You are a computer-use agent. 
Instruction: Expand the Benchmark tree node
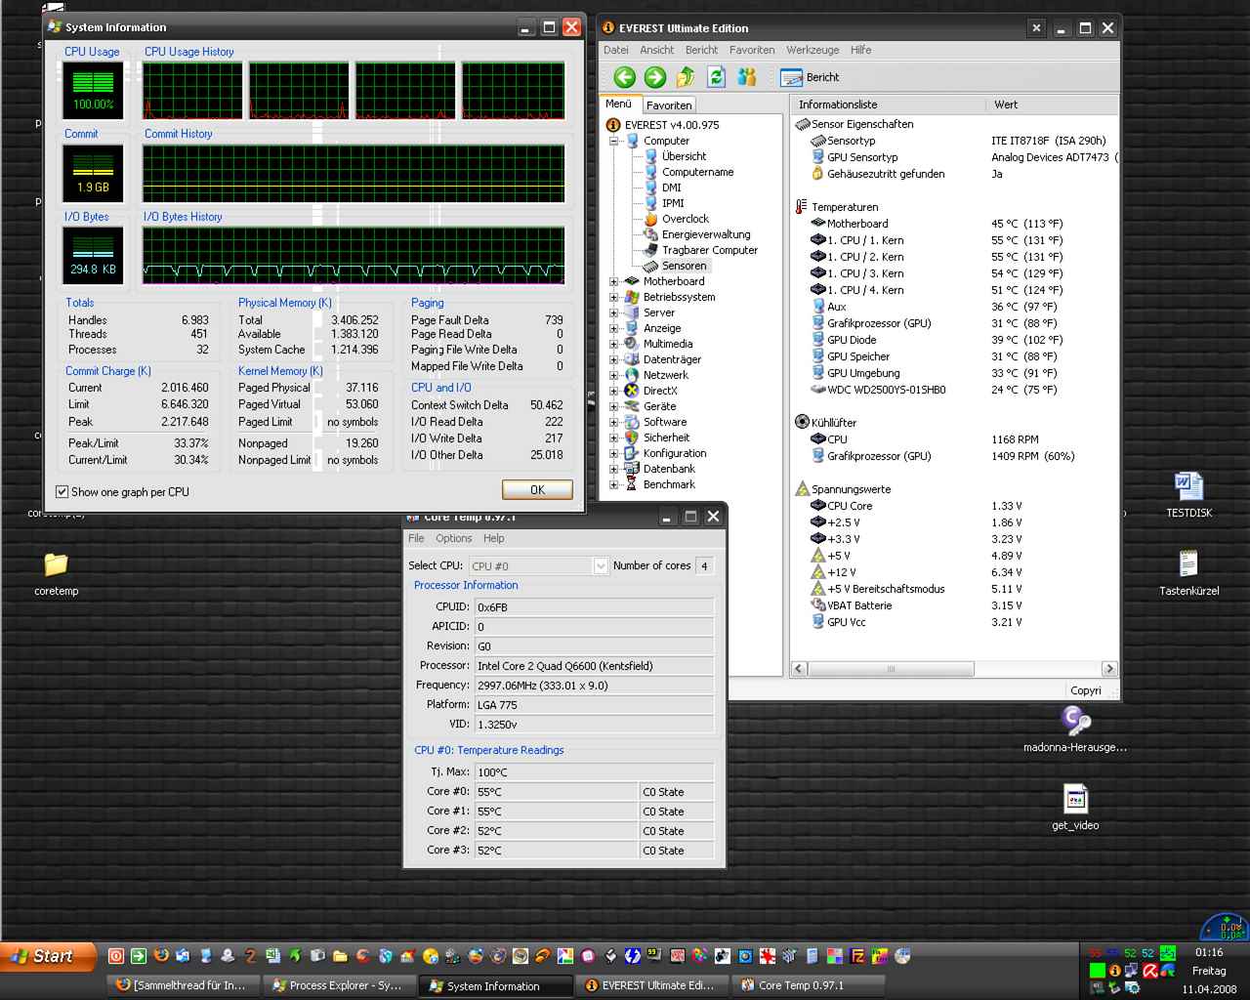pos(614,484)
